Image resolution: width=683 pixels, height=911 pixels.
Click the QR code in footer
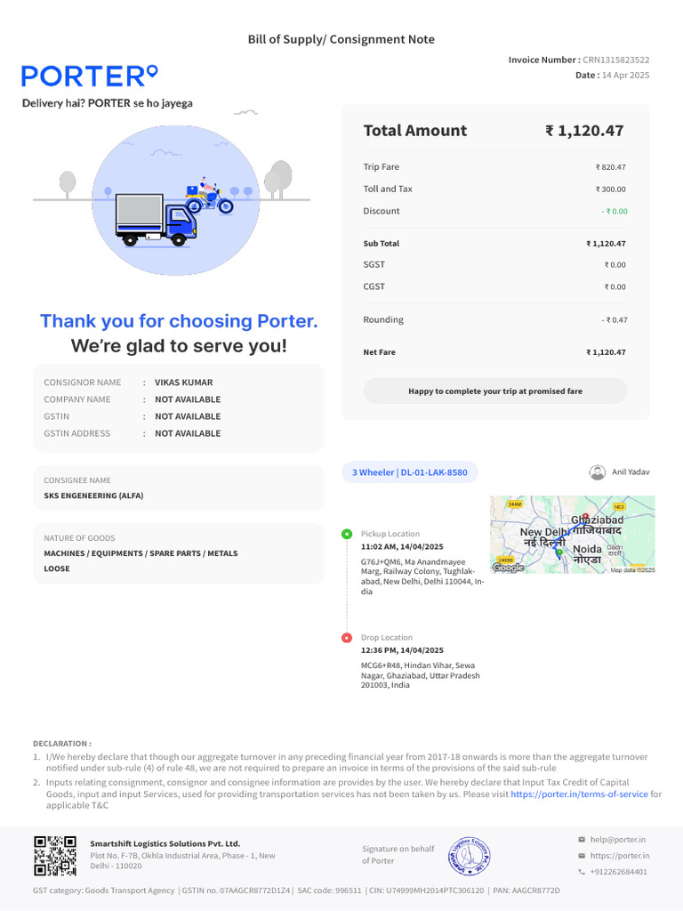click(57, 856)
